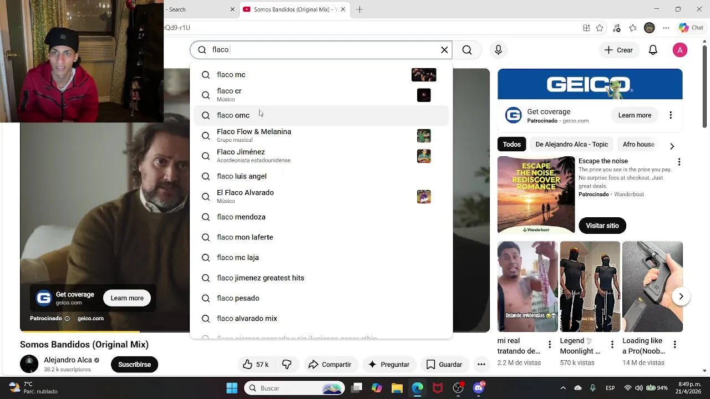Click thumbnail beside 'flaco mc' suggestion
This screenshot has width=710, height=399.
click(424, 75)
